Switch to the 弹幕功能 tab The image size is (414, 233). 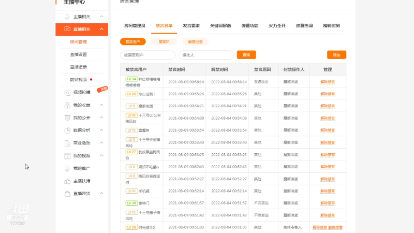point(250,25)
